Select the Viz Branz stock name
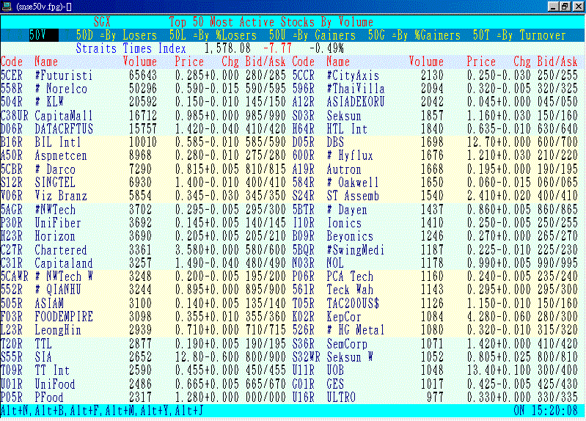The width and height of the screenshot is (586, 421). pos(61,196)
